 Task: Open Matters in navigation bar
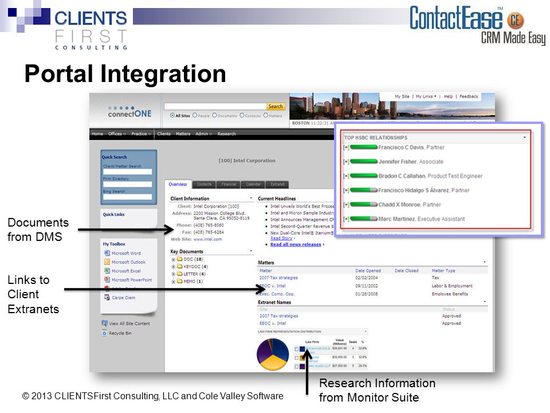tap(183, 134)
